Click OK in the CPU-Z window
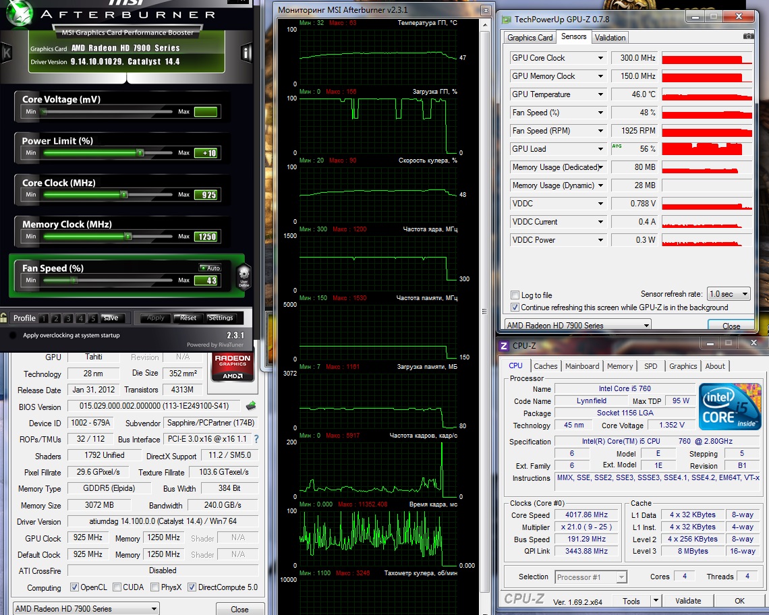 tap(739, 601)
